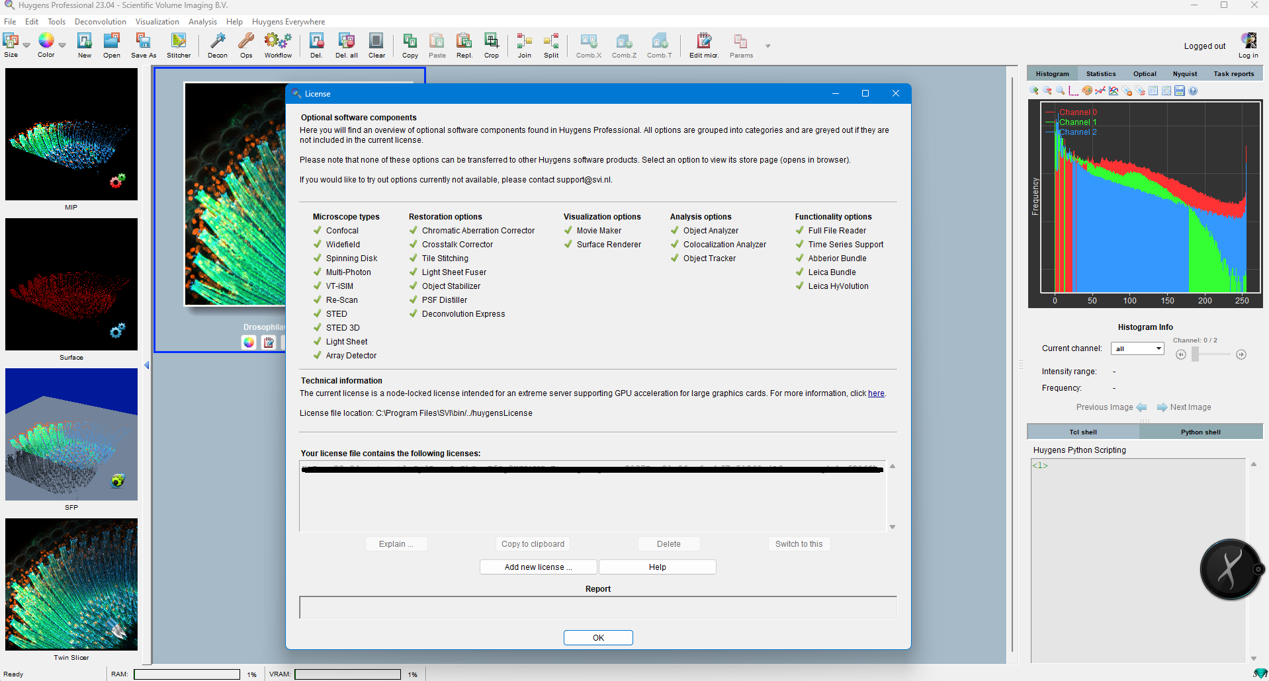Click the Repl. toolbar icon
Viewport: 1269px width, 681px height.
click(464, 46)
